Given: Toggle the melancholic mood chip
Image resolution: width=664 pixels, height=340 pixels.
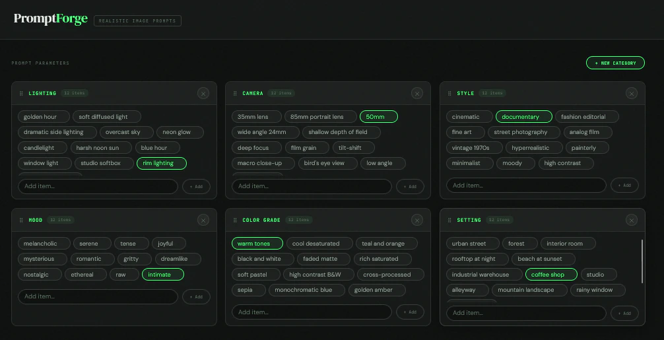Looking at the screenshot, I should (44, 244).
